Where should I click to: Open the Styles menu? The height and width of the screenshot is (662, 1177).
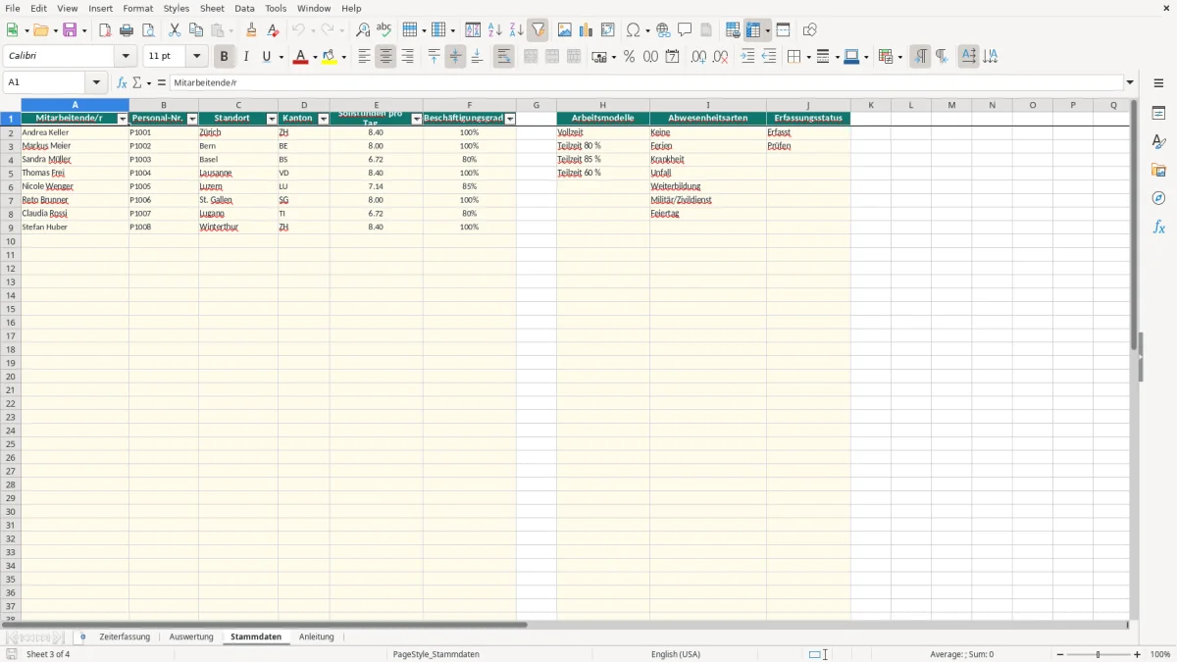(x=177, y=9)
